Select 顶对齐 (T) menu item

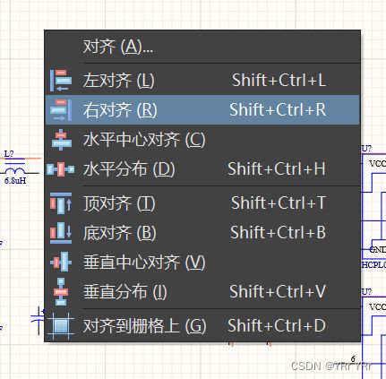pyautogui.click(x=202, y=203)
